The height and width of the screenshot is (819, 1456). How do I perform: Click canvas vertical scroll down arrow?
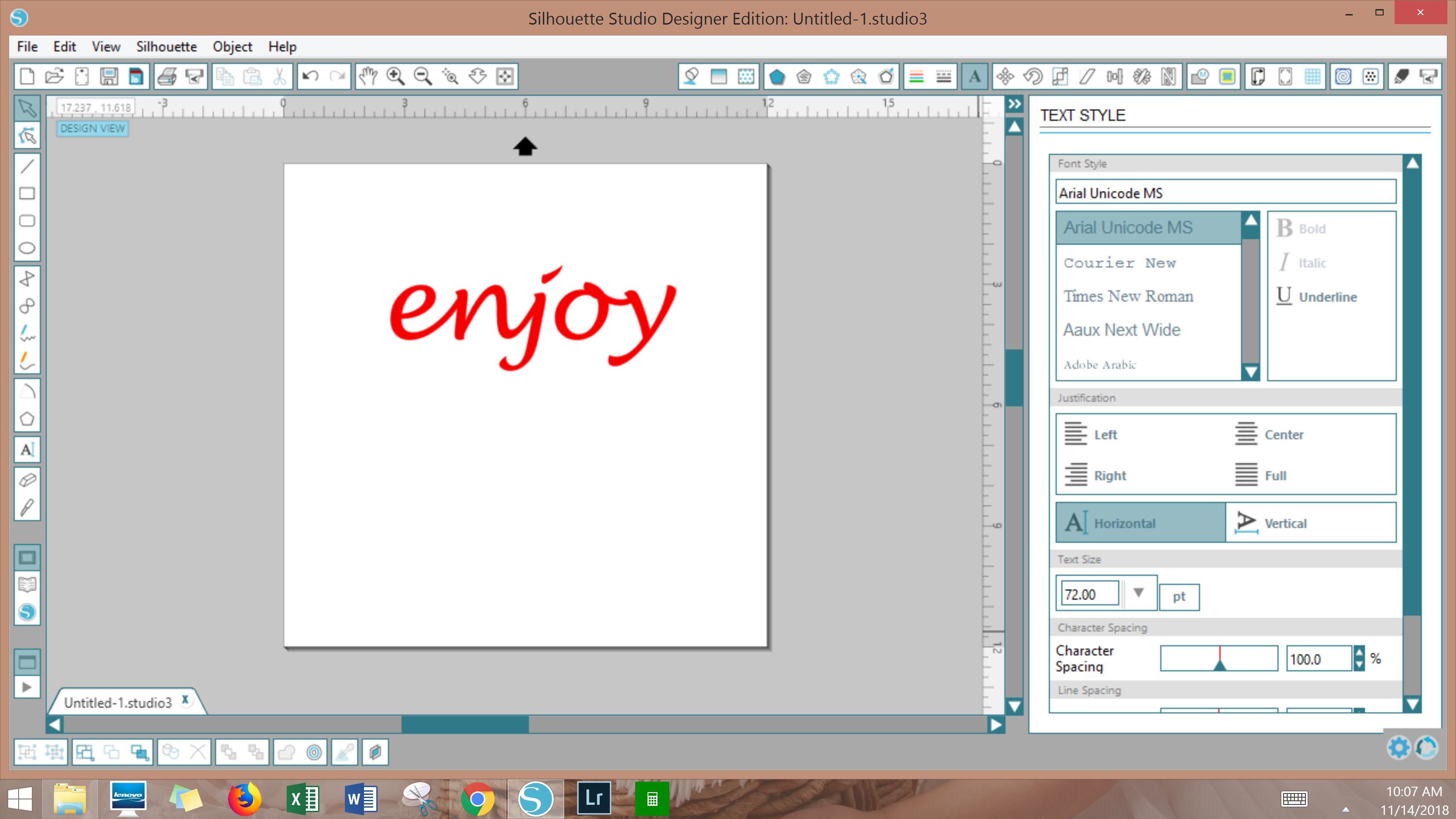(x=1015, y=706)
